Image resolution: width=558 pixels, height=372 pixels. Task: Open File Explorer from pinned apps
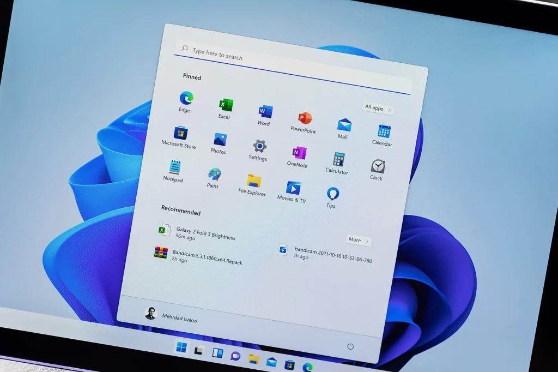pos(253,185)
